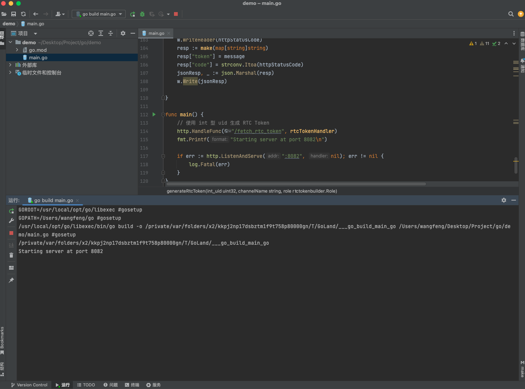Image resolution: width=525 pixels, height=389 pixels.
Task: Click the Profiler run icon
Action: (161, 14)
